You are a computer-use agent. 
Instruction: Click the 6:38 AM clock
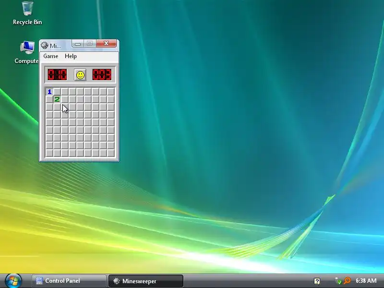[x=366, y=281]
